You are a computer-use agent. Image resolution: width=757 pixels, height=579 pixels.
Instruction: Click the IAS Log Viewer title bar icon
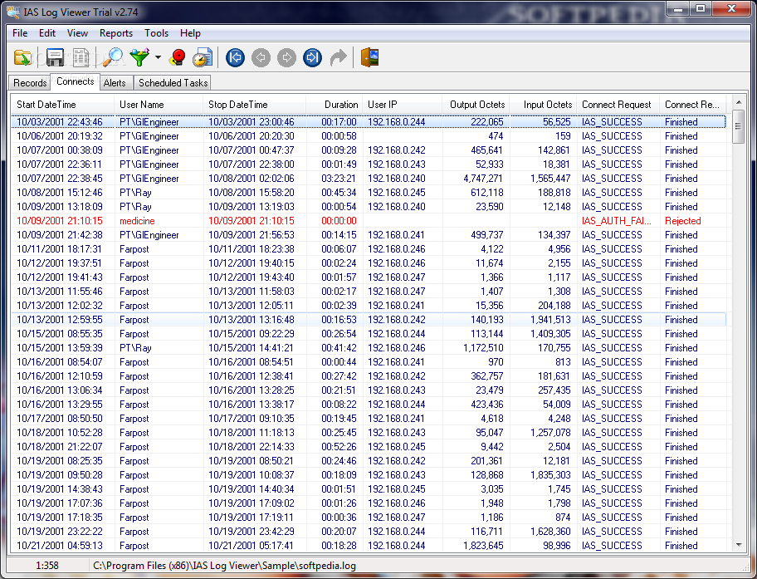(13, 12)
